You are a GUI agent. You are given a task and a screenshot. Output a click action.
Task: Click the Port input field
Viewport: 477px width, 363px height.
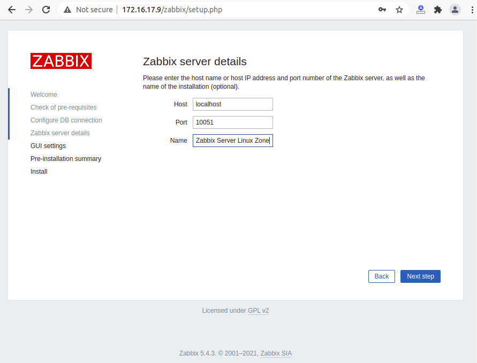[233, 122]
